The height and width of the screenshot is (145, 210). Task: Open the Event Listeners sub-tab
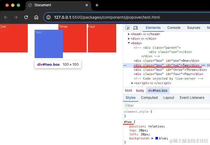pos(192,98)
